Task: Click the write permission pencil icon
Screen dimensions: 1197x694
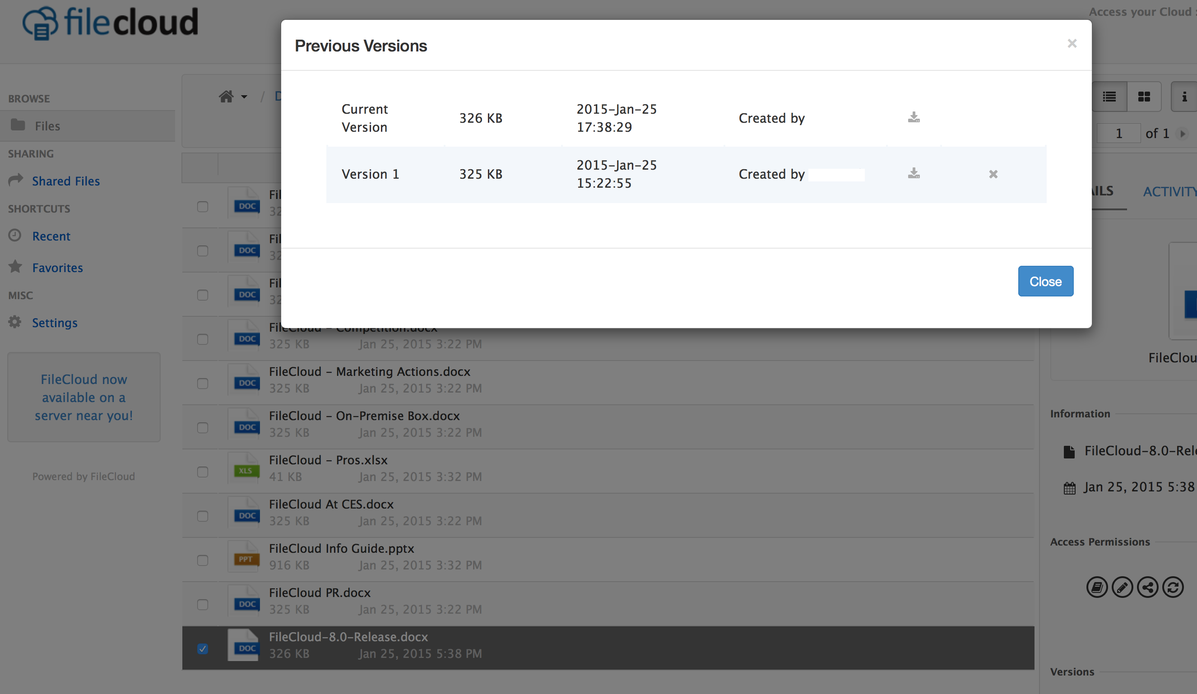Action: (x=1123, y=588)
